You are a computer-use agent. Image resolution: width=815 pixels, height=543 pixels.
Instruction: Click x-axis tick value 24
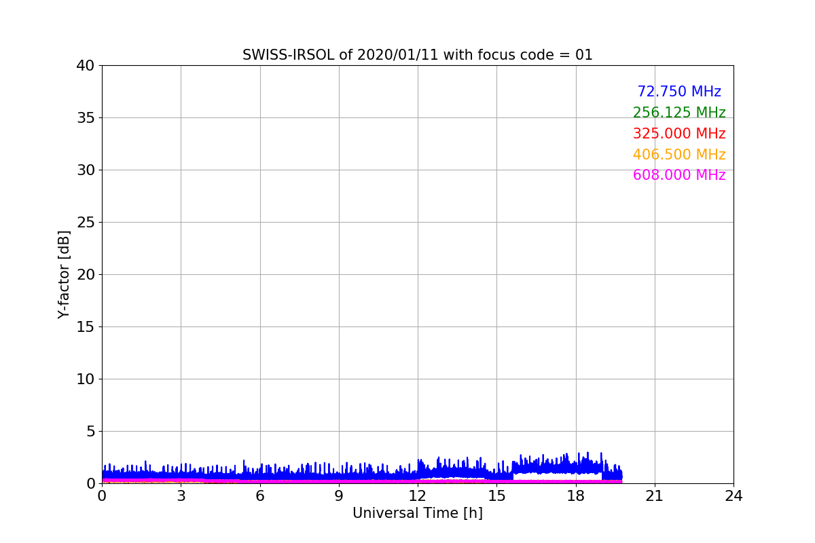tap(733, 496)
